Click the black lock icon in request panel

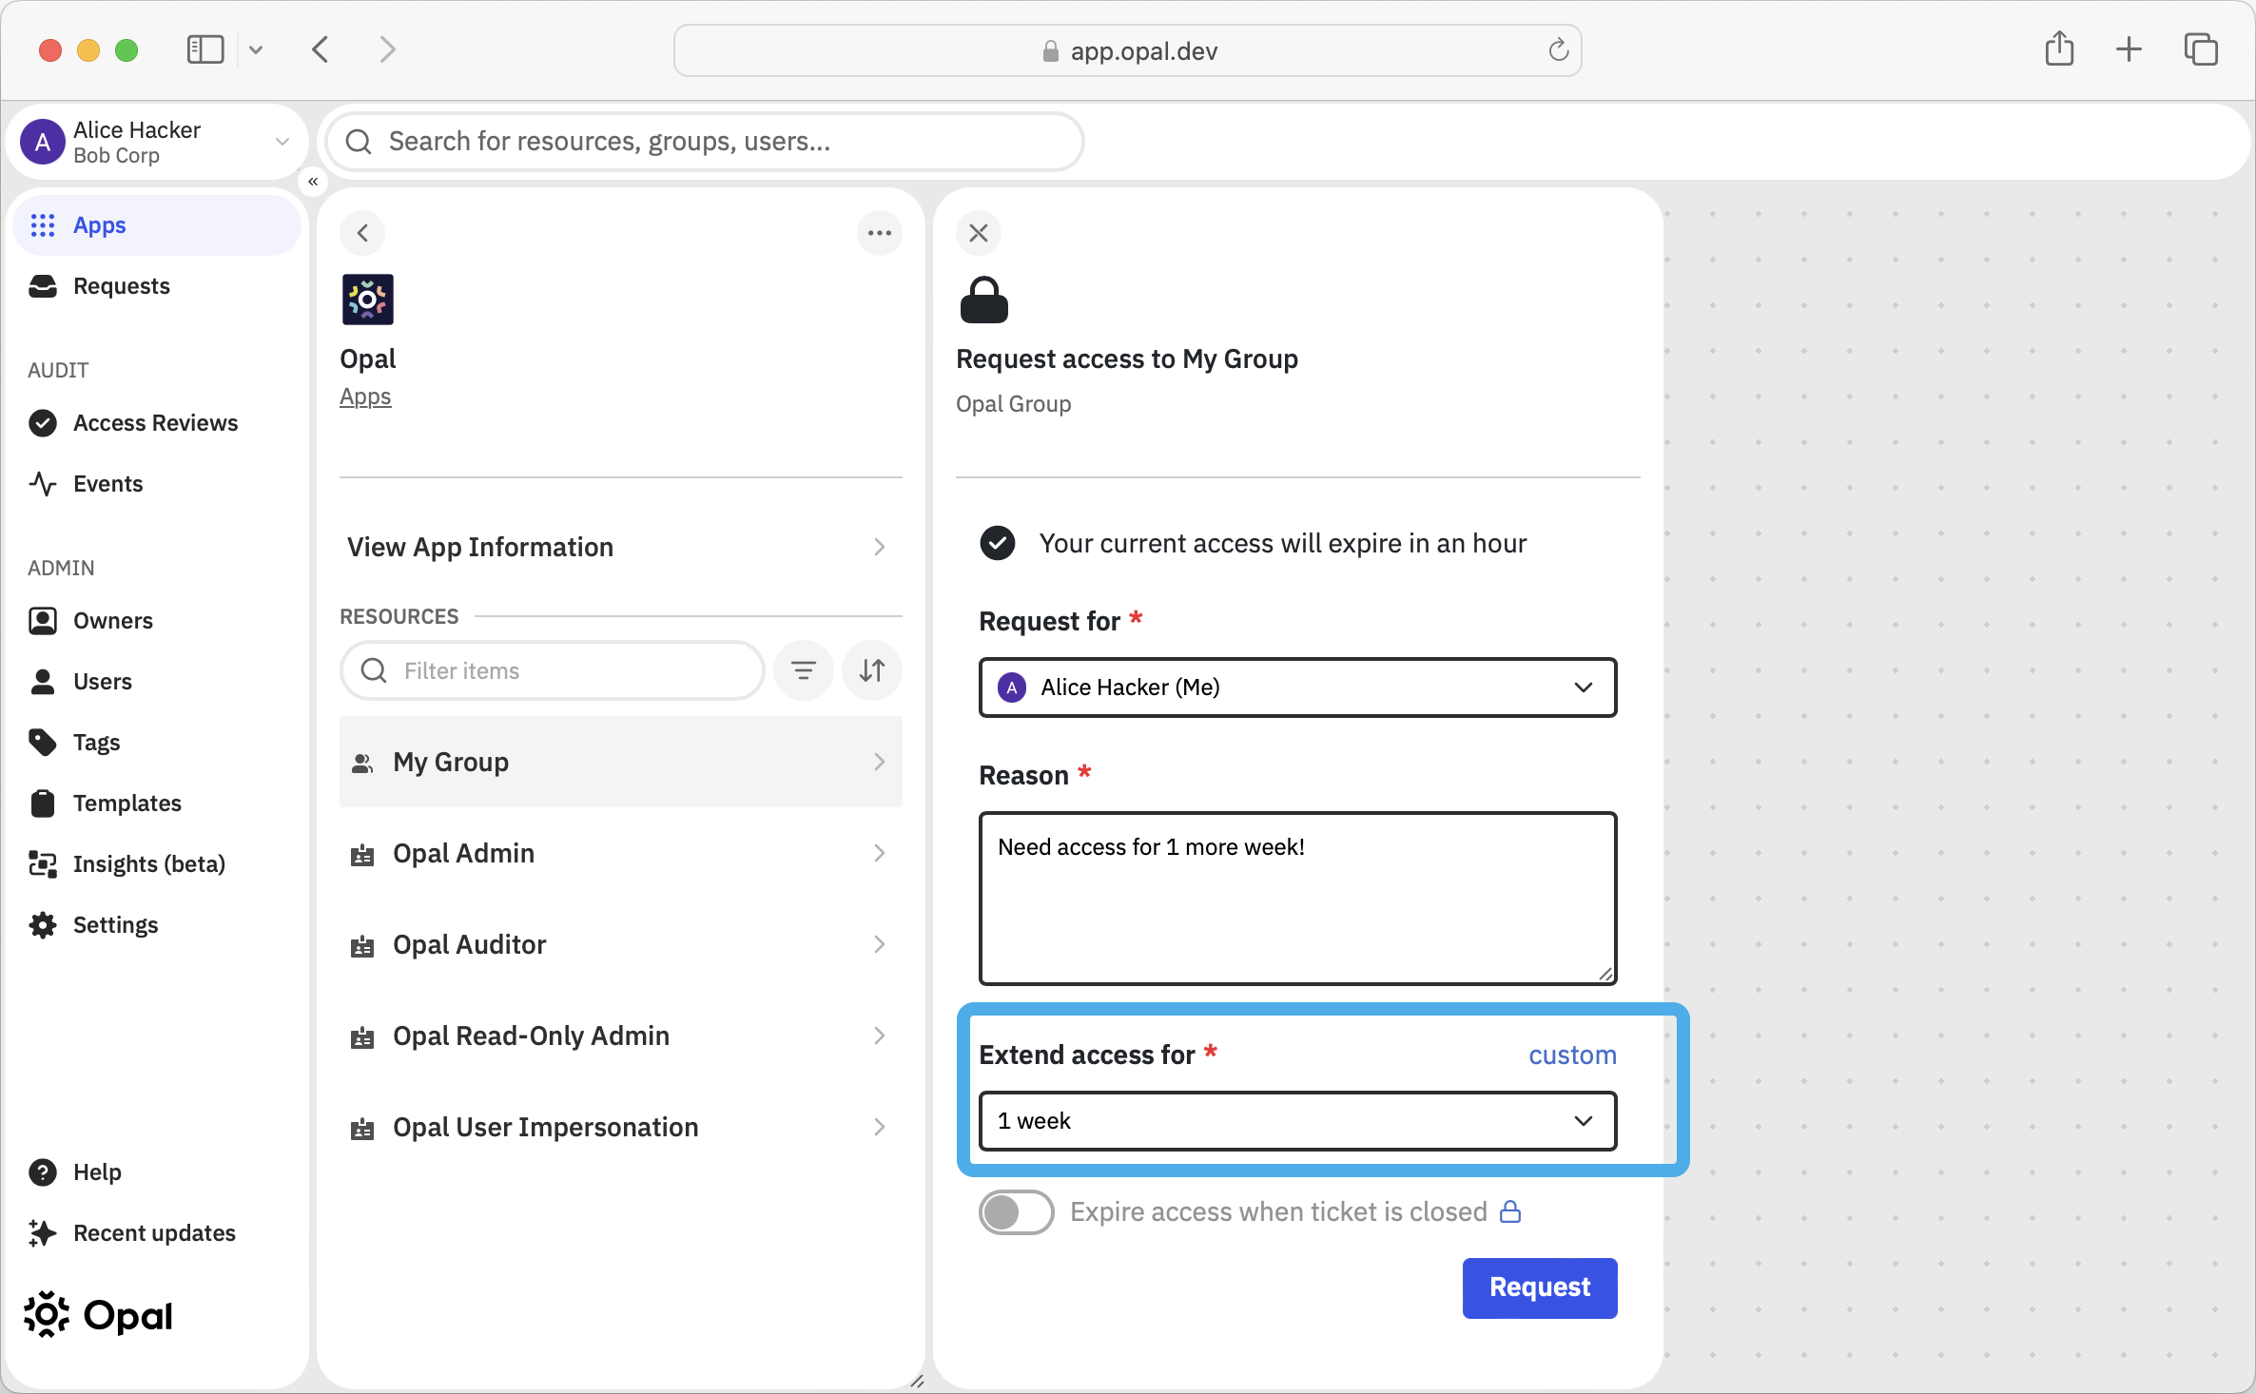coord(983,300)
